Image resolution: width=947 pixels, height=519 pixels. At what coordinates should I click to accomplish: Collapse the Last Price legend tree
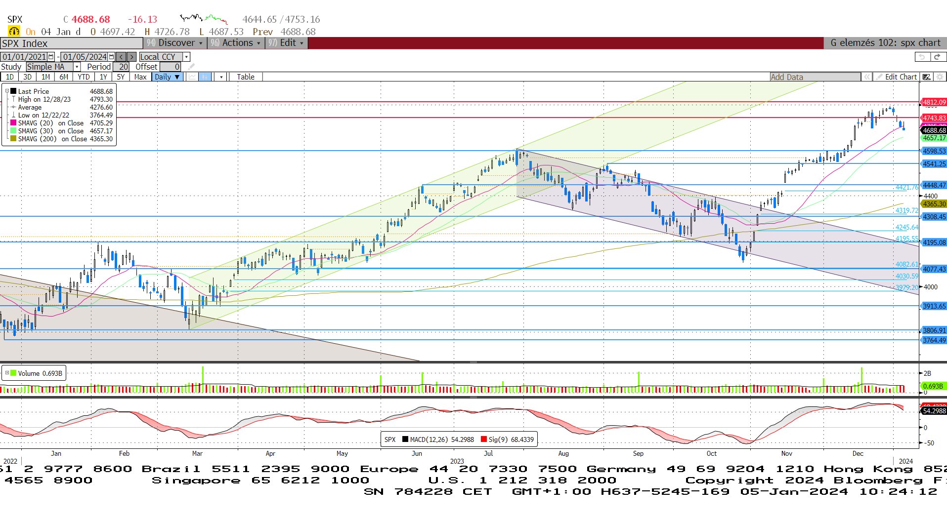click(x=7, y=91)
